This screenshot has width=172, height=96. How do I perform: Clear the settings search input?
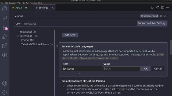click(161, 16)
